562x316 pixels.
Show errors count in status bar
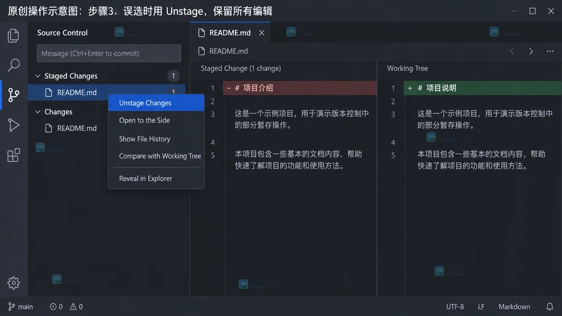56,307
